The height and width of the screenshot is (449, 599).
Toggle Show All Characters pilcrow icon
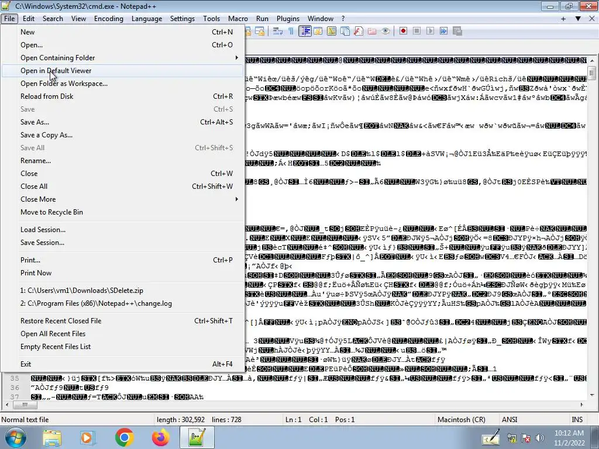[x=291, y=31]
